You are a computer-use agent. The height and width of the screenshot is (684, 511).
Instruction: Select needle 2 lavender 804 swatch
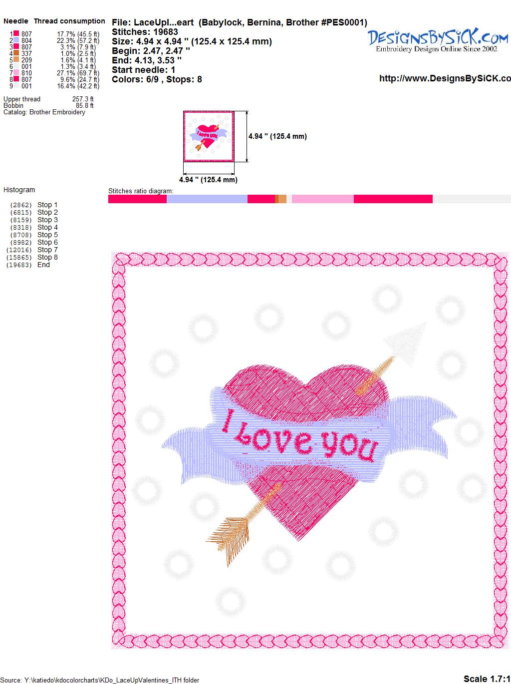tap(16, 41)
